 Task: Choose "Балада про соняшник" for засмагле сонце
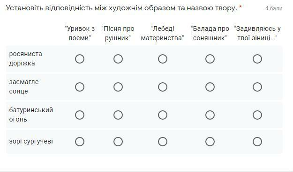[x=210, y=87]
